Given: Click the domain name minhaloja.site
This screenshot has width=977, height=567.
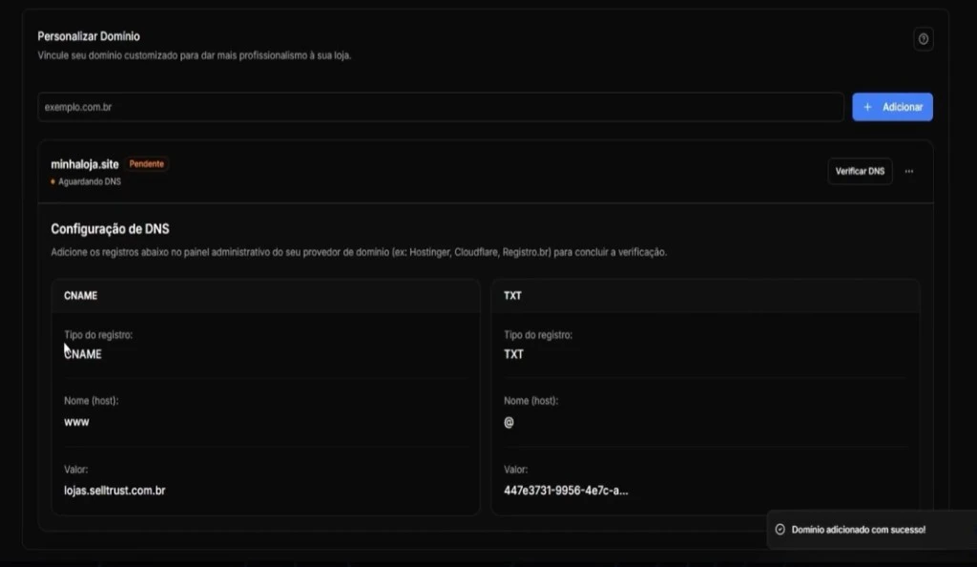Looking at the screenshot, I should click(x=84, y=163).
